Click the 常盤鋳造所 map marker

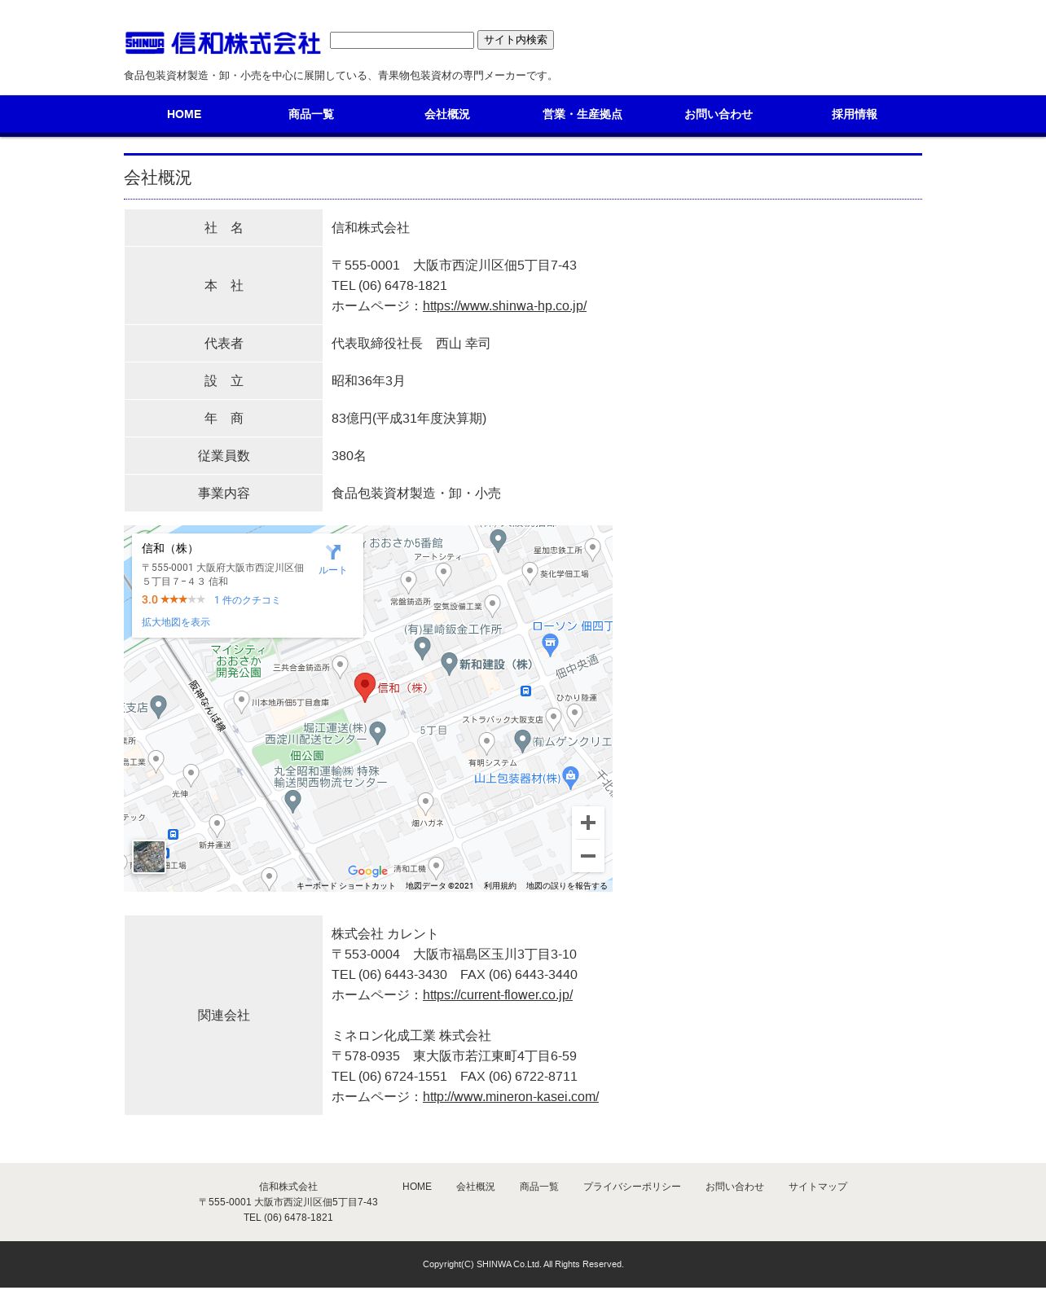[409, 581]
